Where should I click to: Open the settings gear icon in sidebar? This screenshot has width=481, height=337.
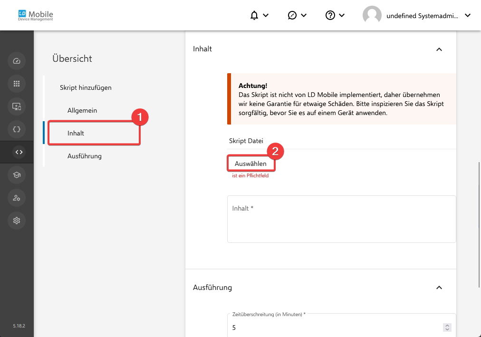tap(17, 221)
